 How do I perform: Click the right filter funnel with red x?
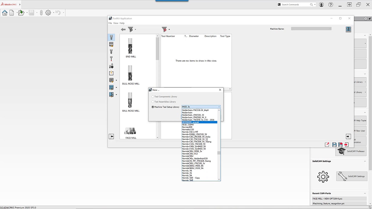click(164, 29)
